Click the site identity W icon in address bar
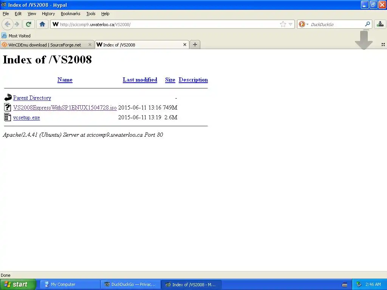 56,24
